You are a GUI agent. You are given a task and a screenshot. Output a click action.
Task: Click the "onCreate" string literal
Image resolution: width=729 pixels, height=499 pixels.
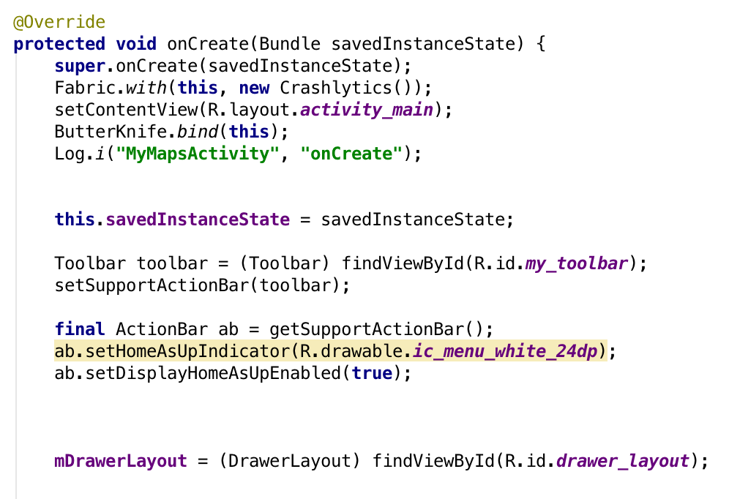[351, 154]
